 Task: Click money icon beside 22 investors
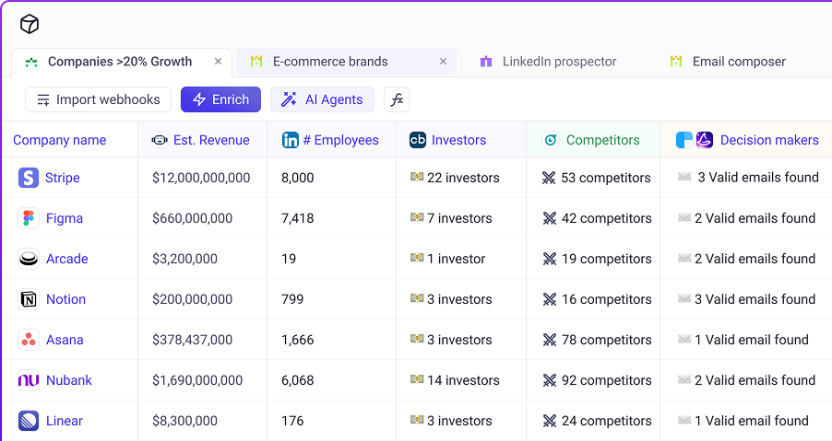[x=417, y=177]
